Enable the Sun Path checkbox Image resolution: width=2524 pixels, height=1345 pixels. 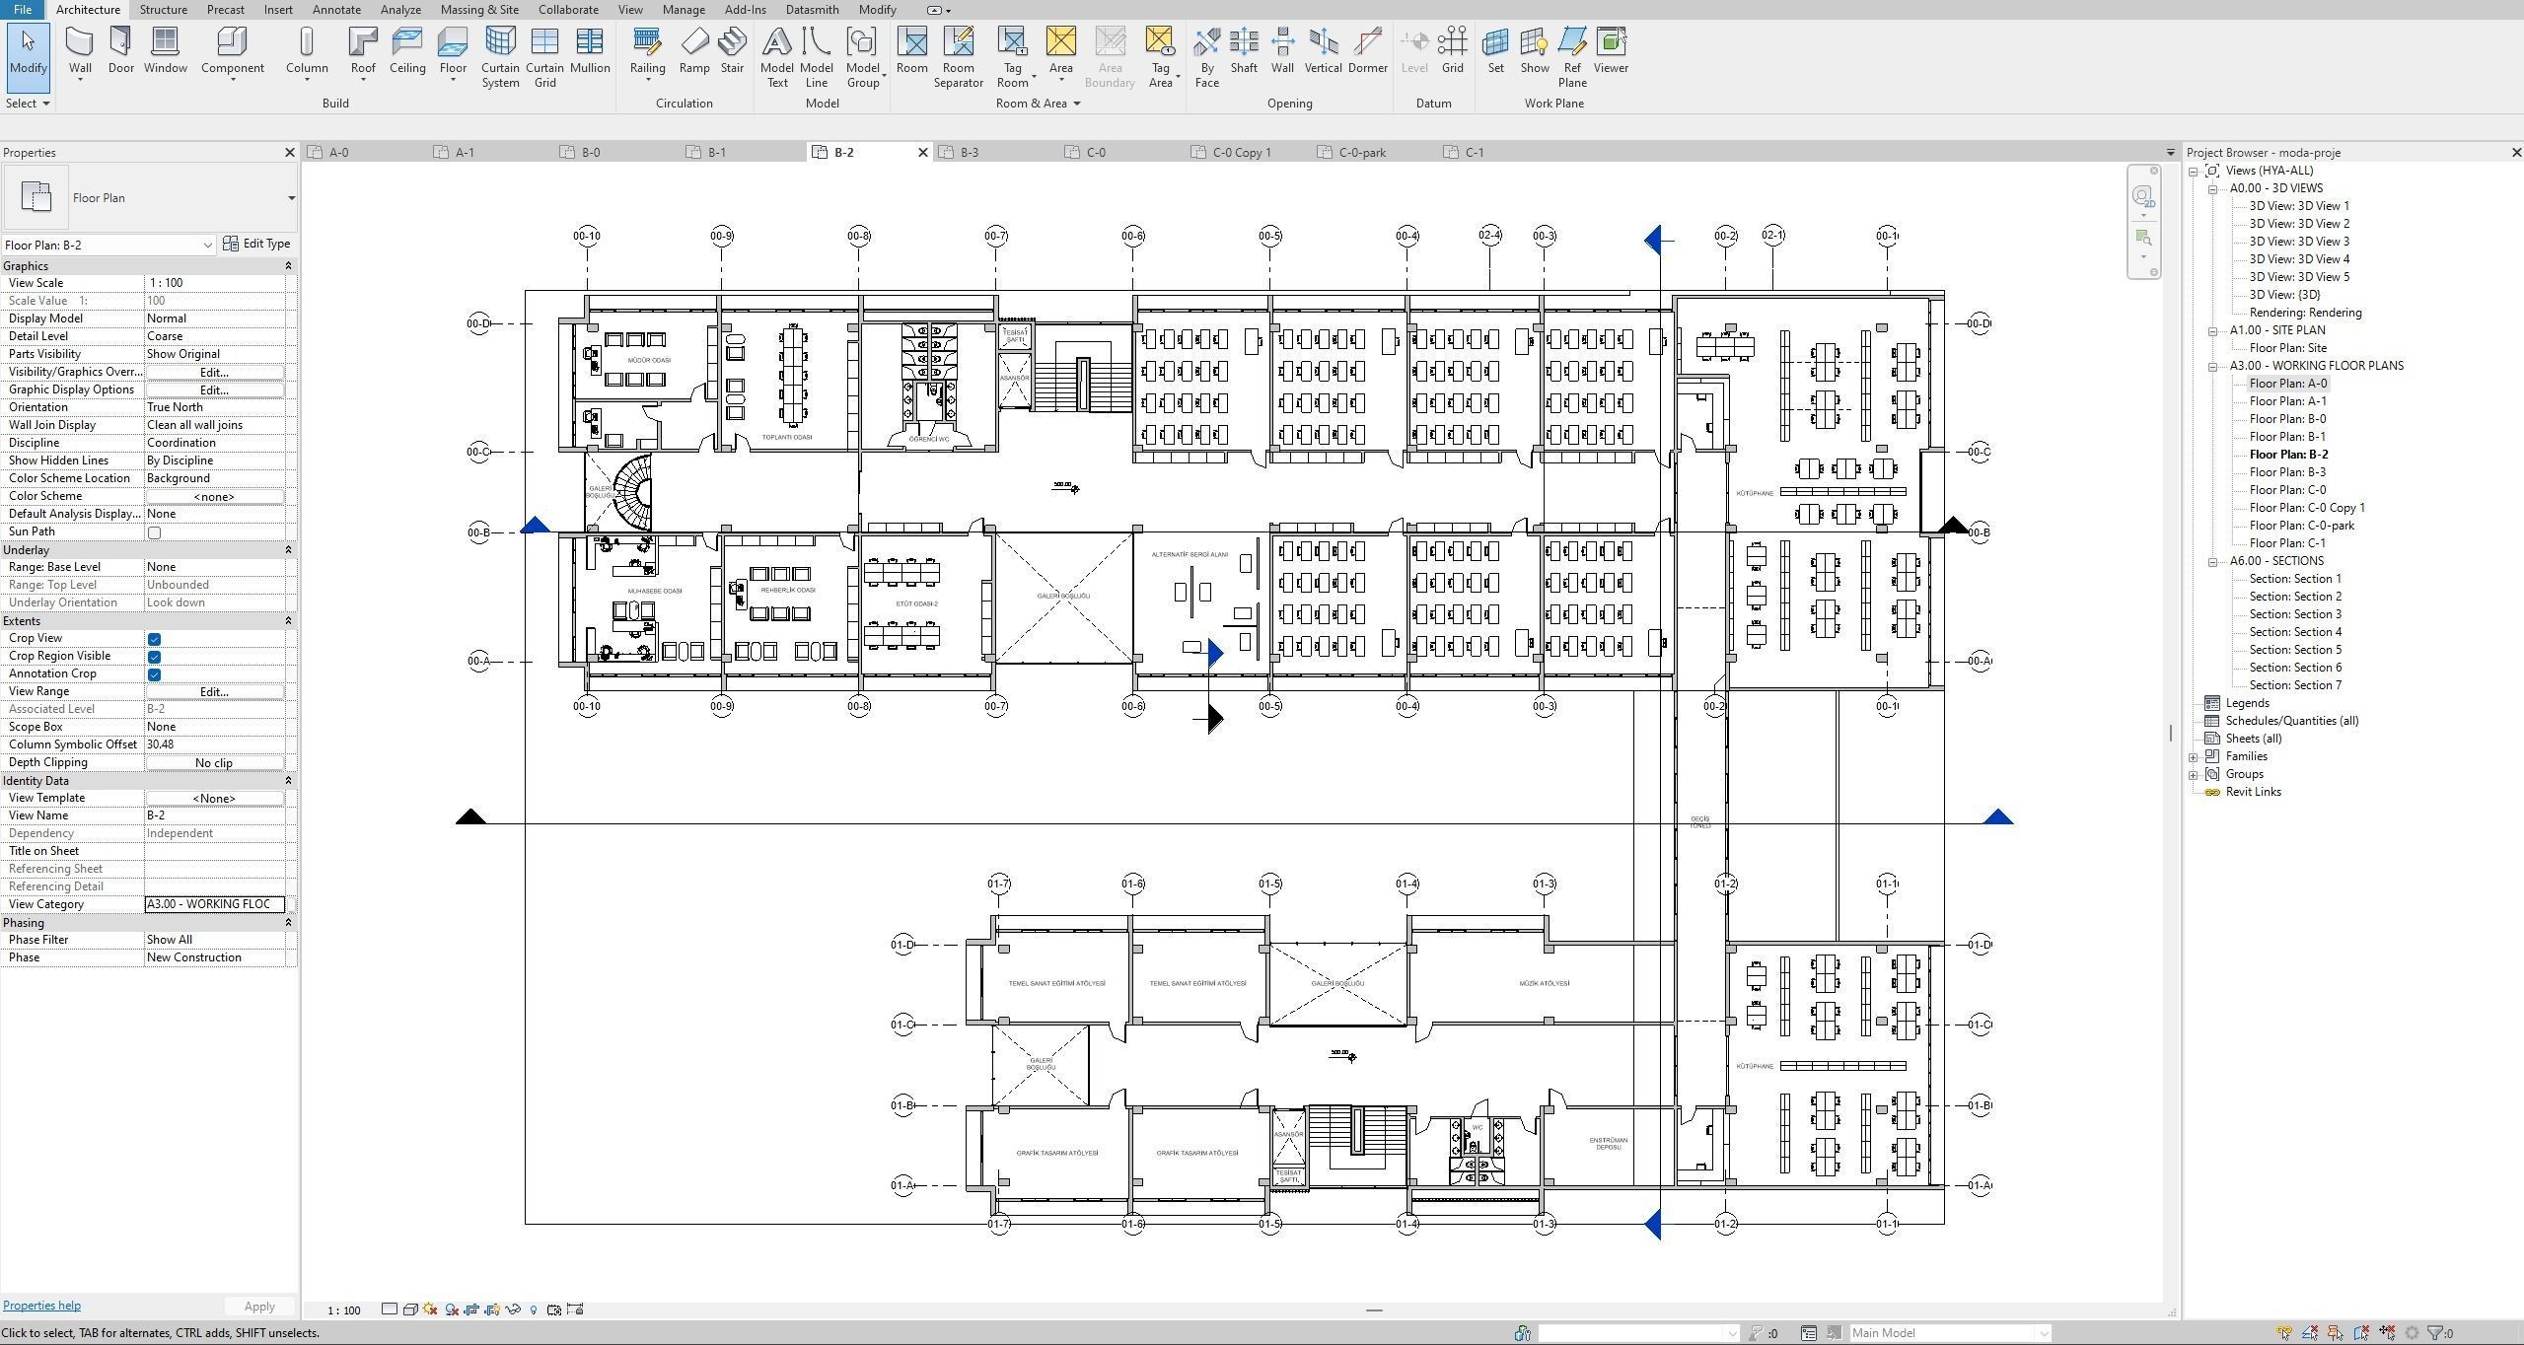click(154, 532)
